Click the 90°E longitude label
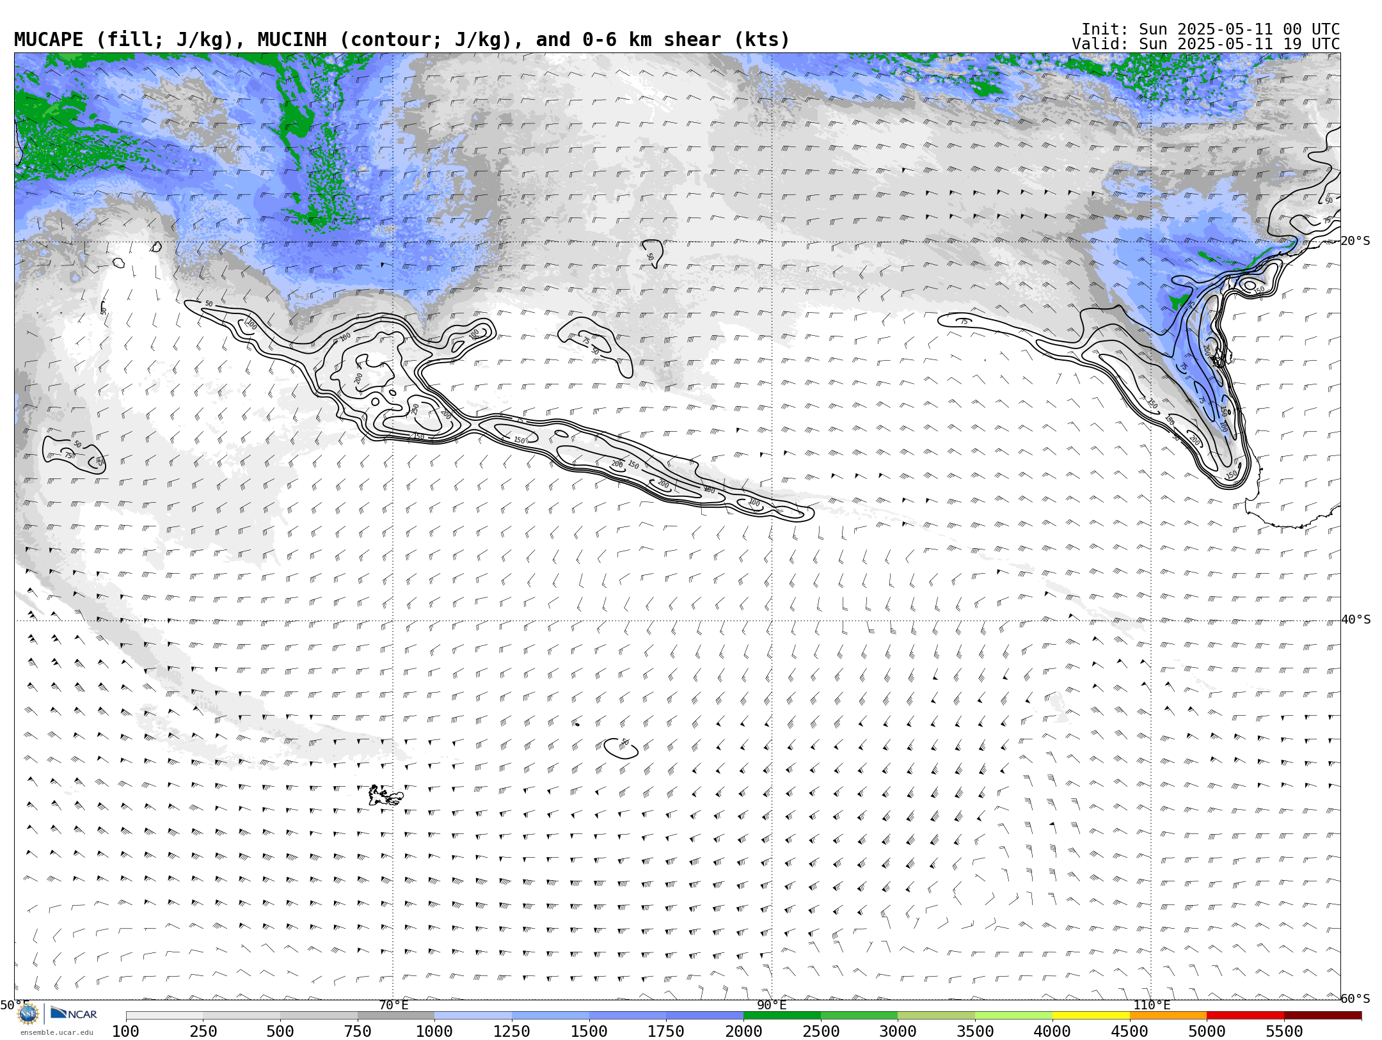This screenshot has width=1382, height=1040. (772, 1005)
